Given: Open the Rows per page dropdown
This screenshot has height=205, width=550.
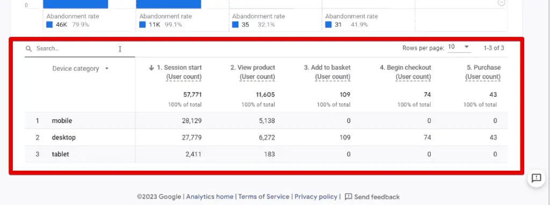Looking at the screenshot, I should (459, 47).
